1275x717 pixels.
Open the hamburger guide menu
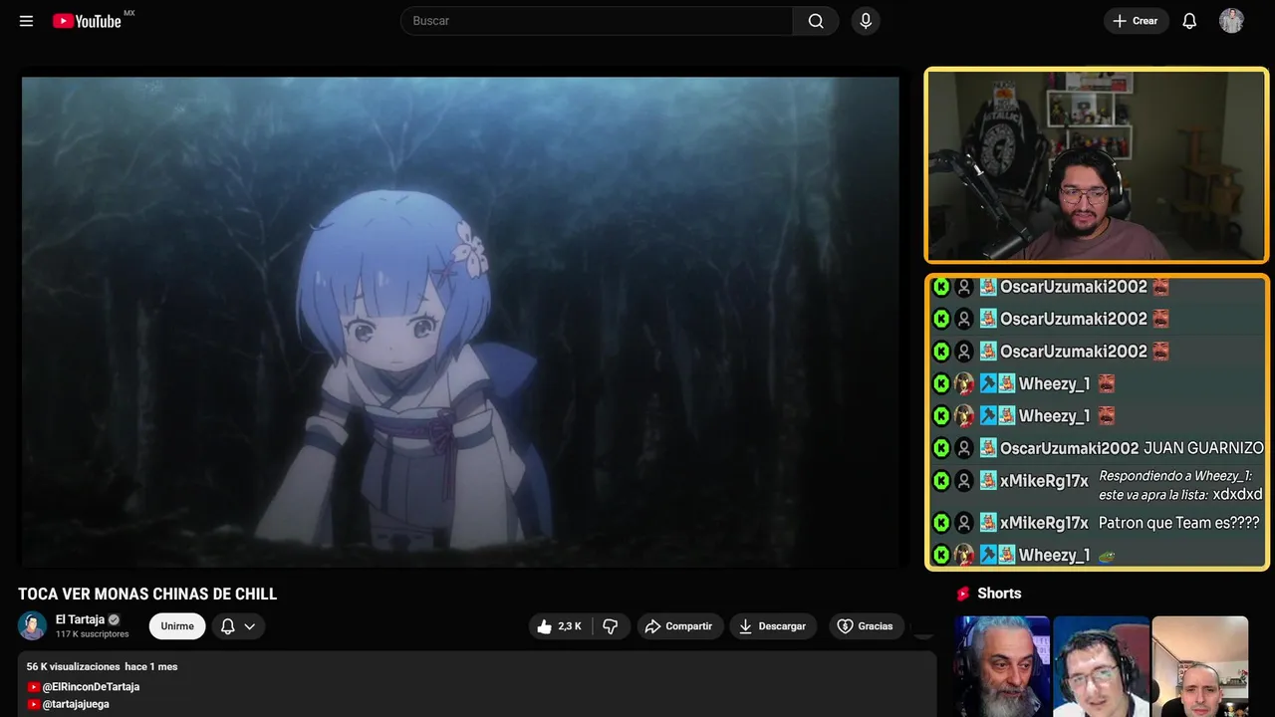26,21
